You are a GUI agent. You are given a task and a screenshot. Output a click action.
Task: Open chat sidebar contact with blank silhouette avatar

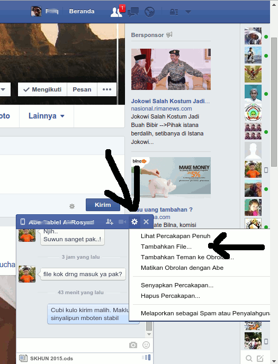pos(253,150)
